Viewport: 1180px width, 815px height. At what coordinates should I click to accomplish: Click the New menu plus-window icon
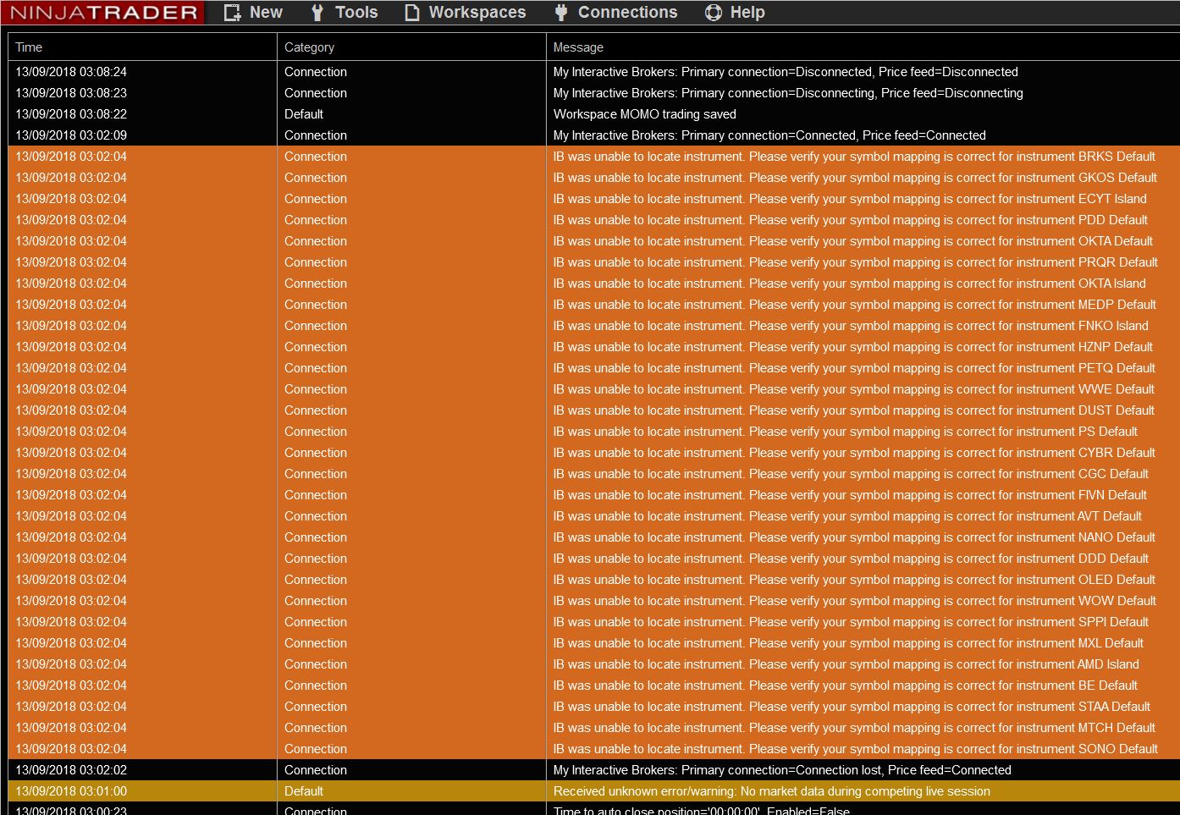pos(232,13)
